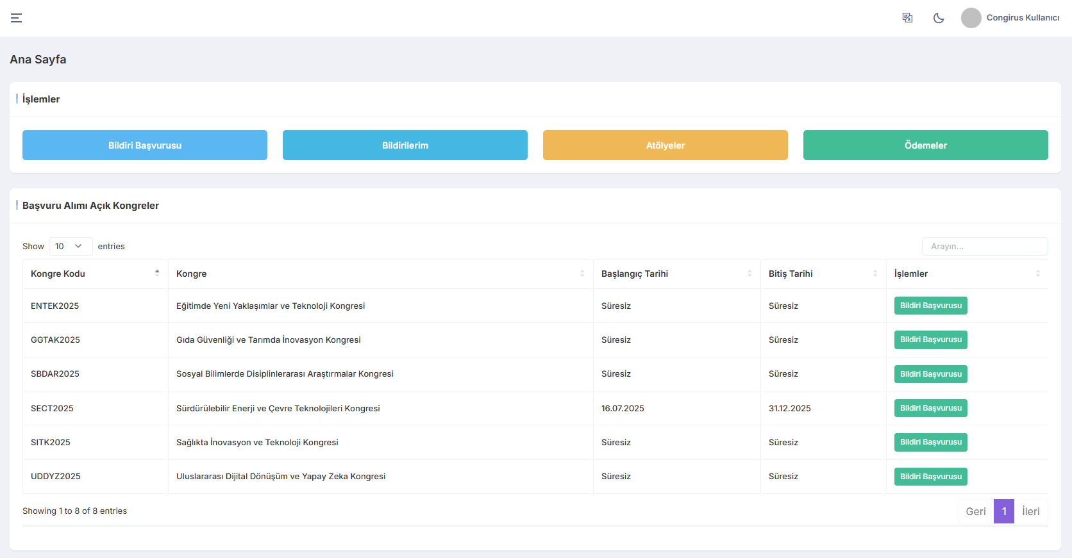The height and width of the screenshot is (558, 1072).
Task: Sort by Bitiş Tarihi column
Action: (875, 274)
